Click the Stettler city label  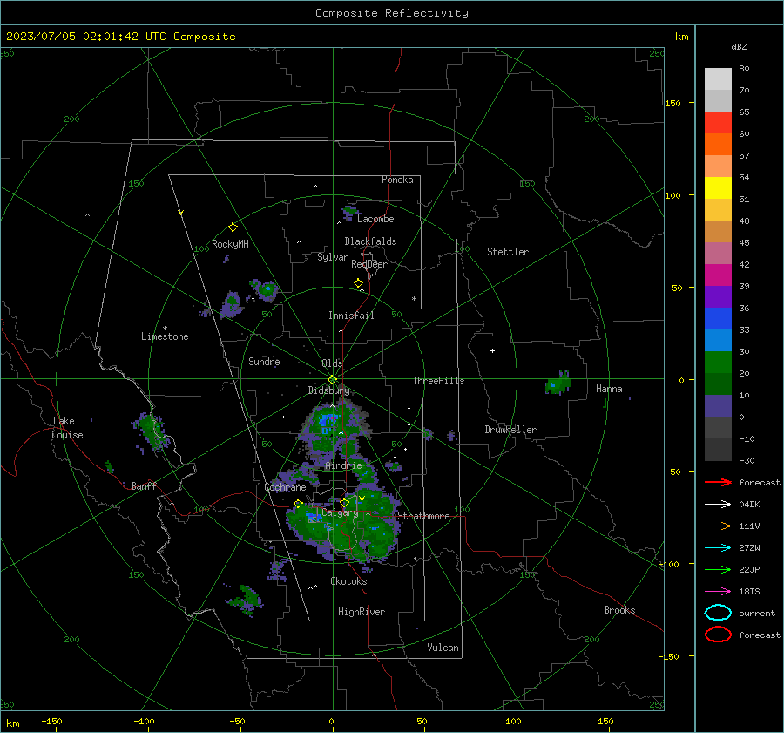click(x=508, y=252)
